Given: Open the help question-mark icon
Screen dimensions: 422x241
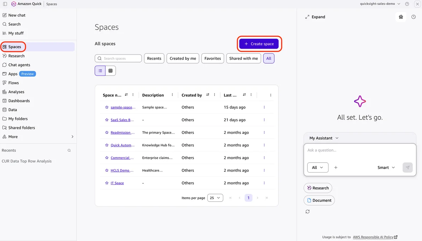Looking at the screenshot, I should 407,4.
